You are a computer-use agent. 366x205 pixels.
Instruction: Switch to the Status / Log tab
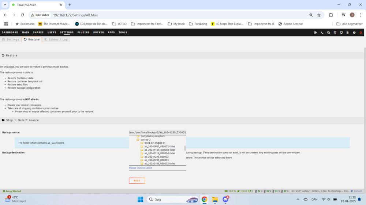click(56, 39)
